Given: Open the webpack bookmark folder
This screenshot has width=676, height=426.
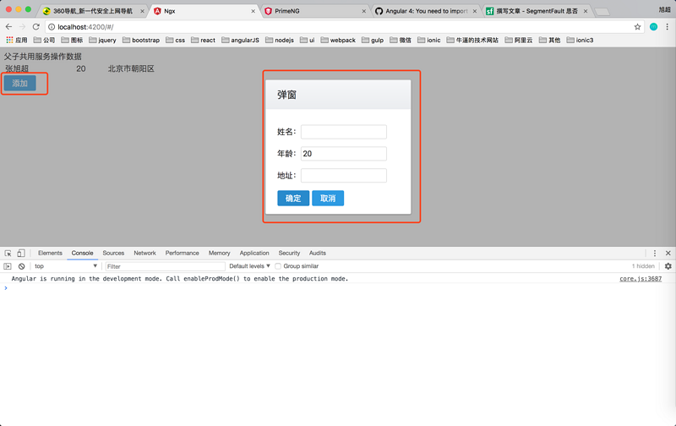Looking at the screenshot, I should 338,40.
